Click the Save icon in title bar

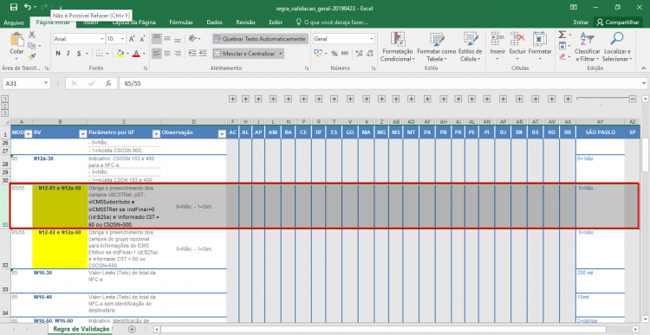pos(13,7)
